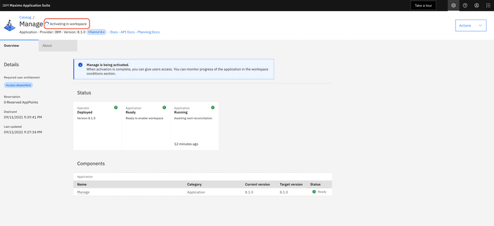Screen dimensions: 494x226
Task: Expand the Actions dropdown
Action: 471,25
